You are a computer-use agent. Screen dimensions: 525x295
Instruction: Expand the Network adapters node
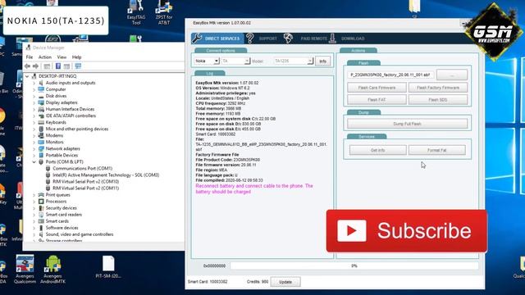[34, 149]
